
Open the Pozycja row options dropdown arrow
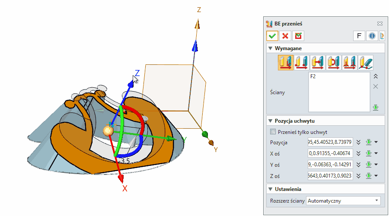(376, 142)
